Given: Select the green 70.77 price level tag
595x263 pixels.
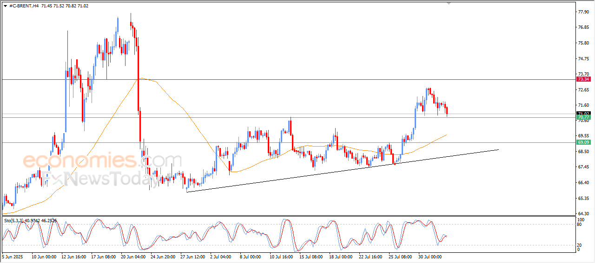Looking at the screenshot, I should point(583,118).
